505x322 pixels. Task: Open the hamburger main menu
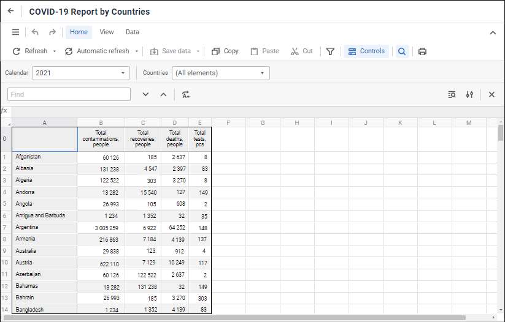tap(15, 32)
